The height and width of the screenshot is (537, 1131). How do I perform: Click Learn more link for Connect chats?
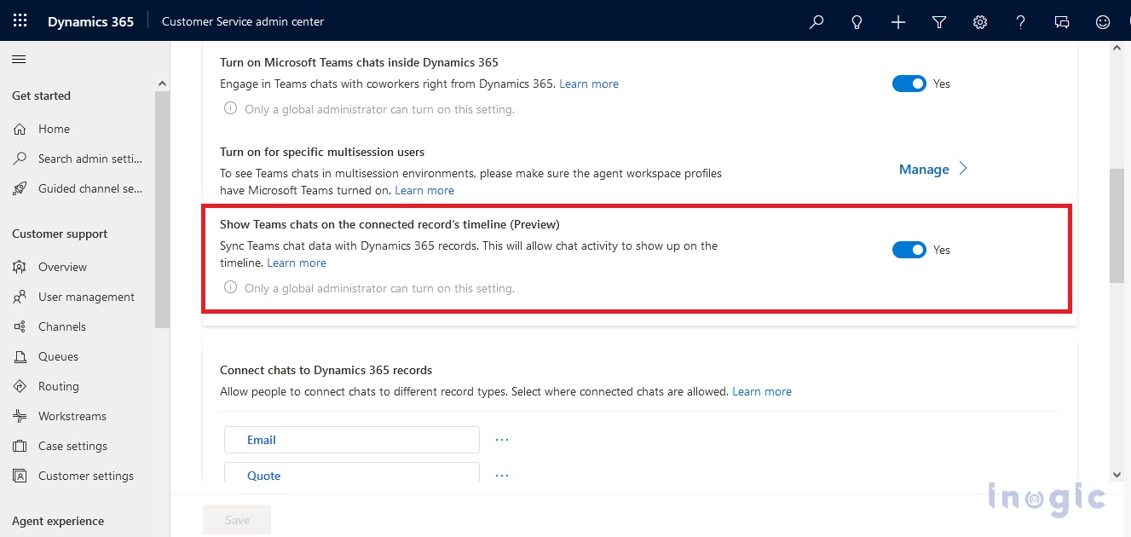pyautogui.click(x=762, y=391)
